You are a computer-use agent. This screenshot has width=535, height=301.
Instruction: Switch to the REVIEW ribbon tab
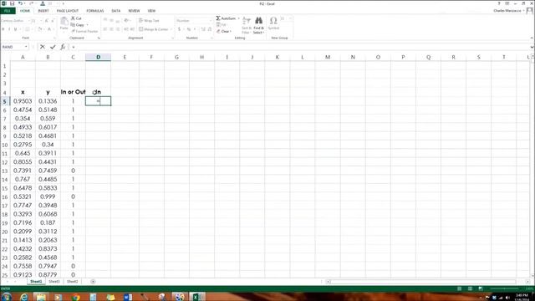134,11
